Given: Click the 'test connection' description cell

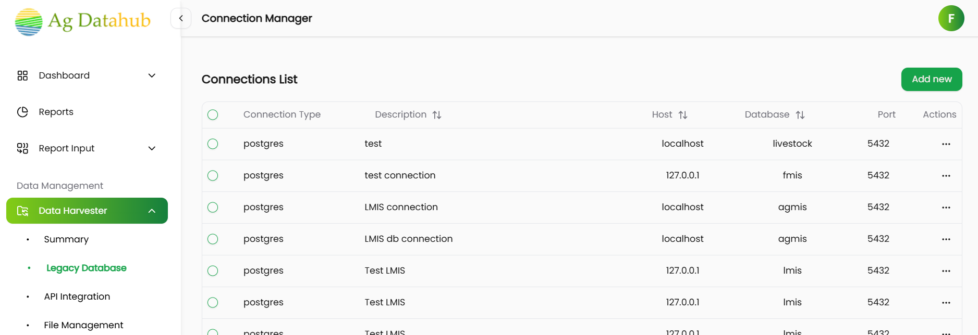Looking at the screenshot, I should click(x=400, y=176).
